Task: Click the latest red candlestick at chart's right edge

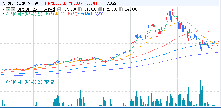Action: coord(218,42)
